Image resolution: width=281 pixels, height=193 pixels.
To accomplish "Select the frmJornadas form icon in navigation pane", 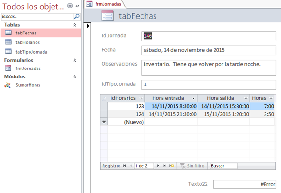I will (x=8, y=68).
